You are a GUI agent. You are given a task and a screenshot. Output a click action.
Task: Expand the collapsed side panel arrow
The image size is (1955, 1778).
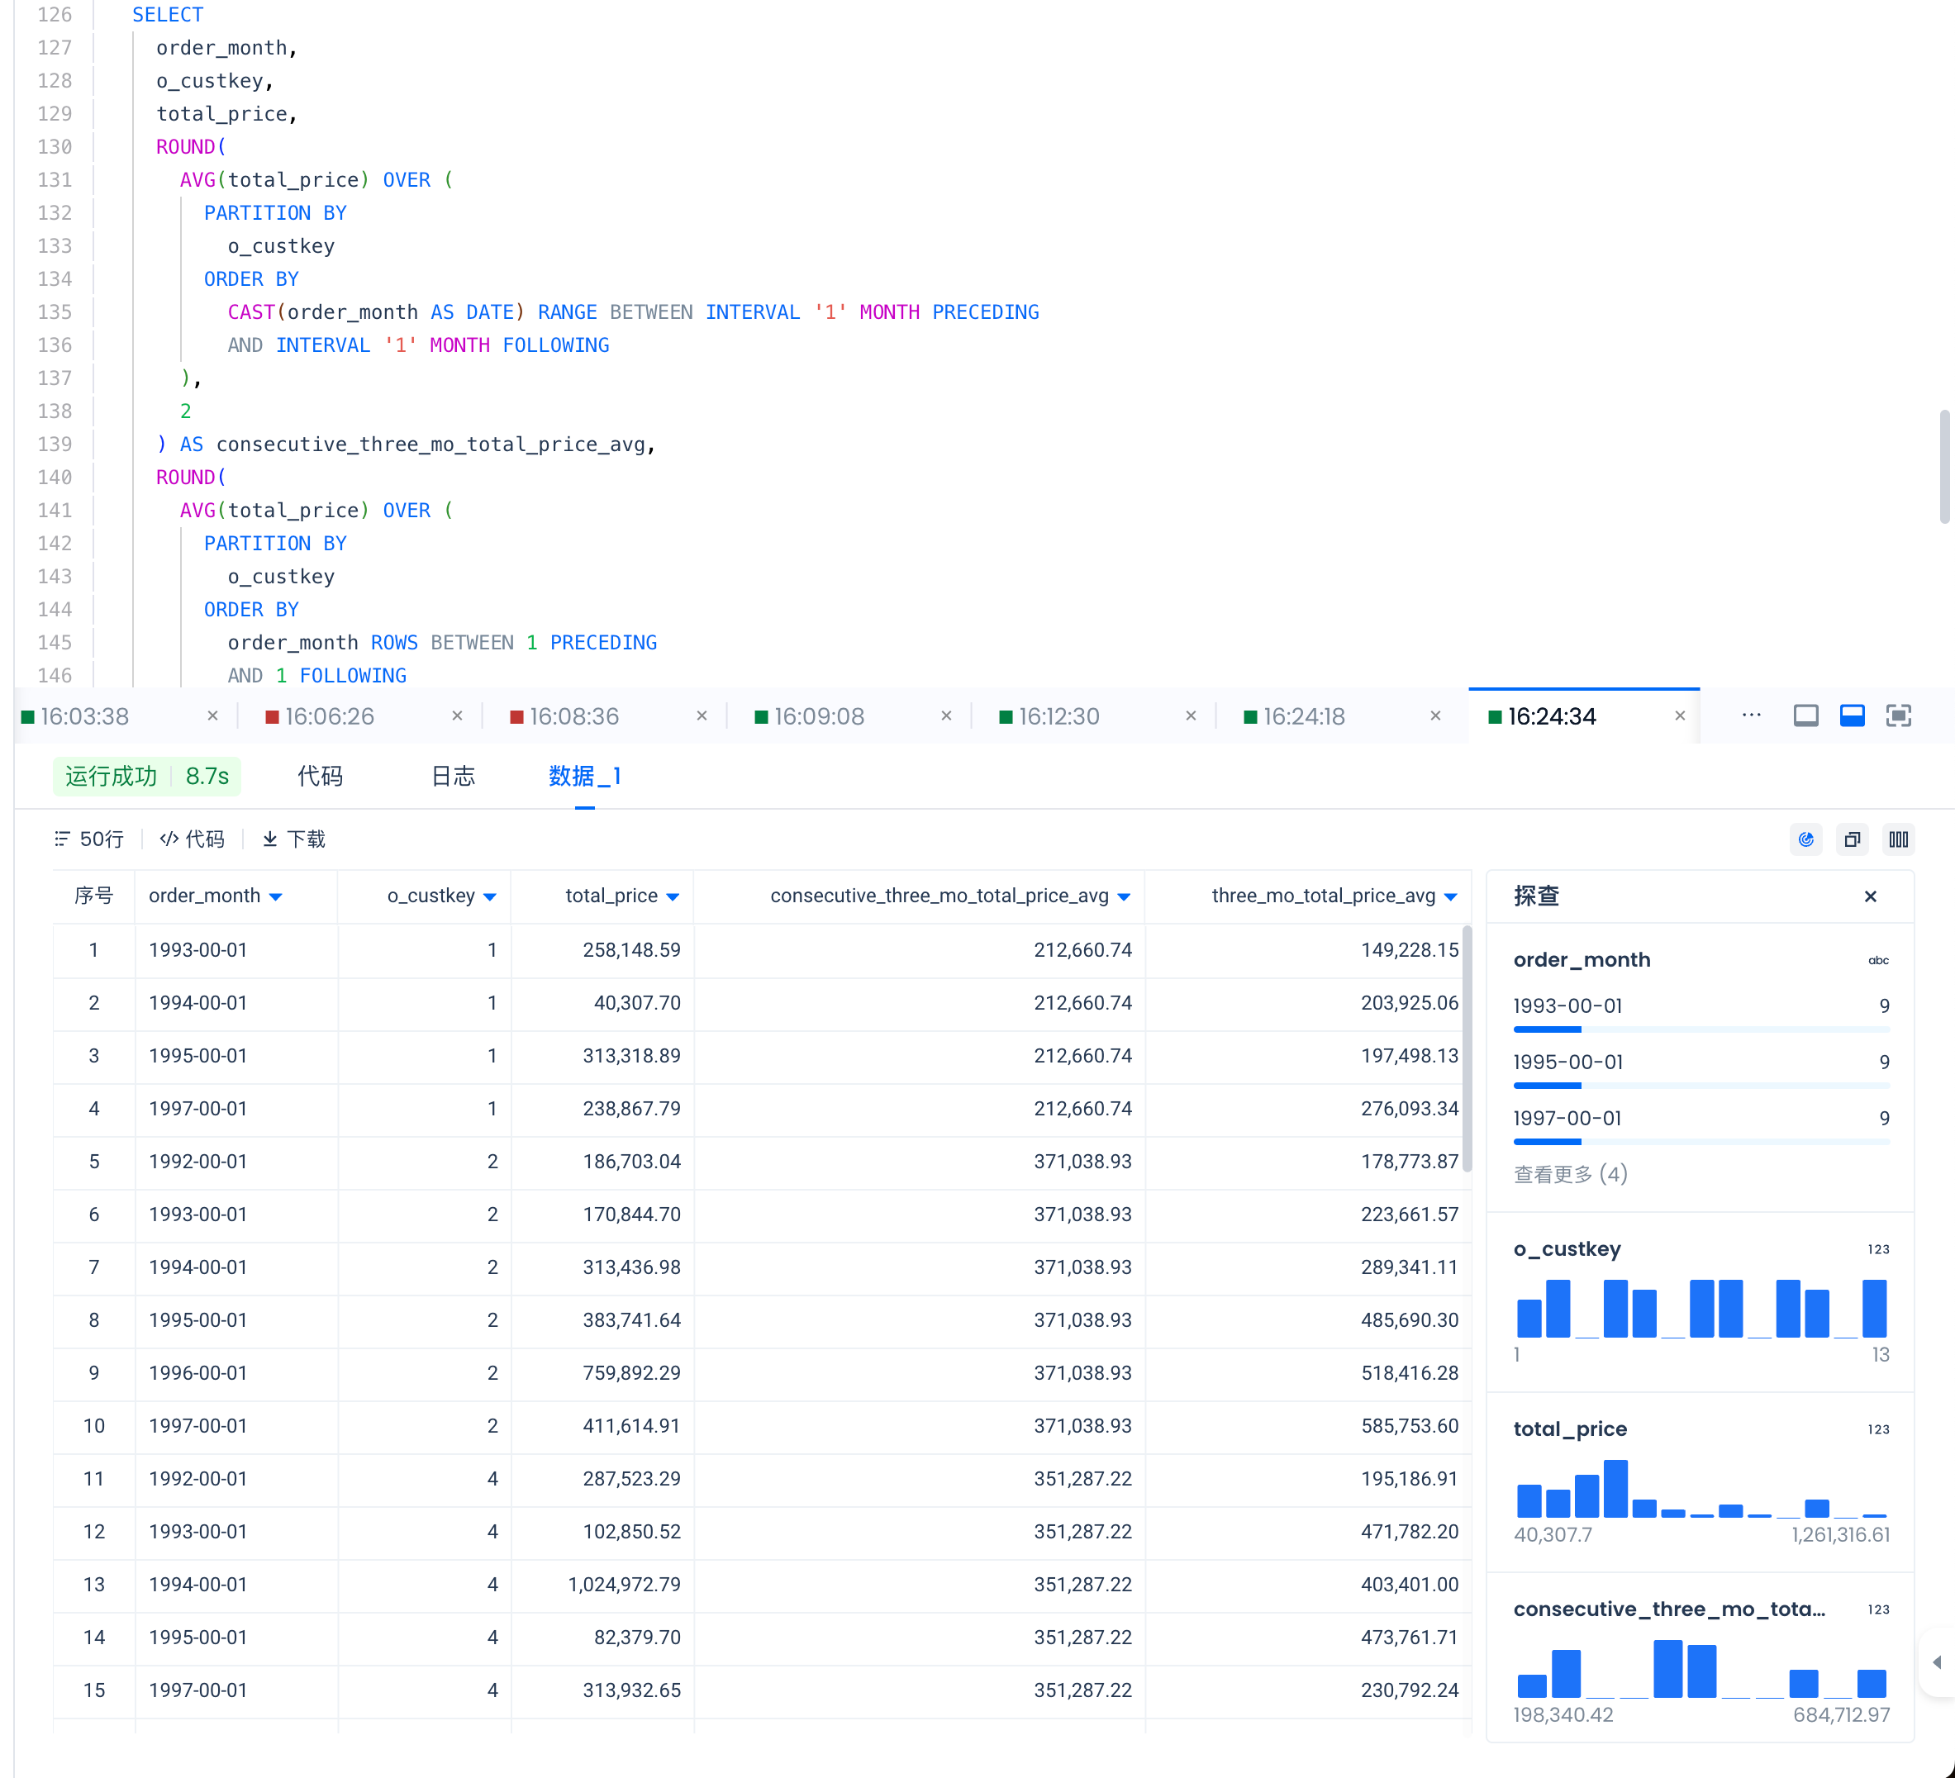coord(1937,1662)
